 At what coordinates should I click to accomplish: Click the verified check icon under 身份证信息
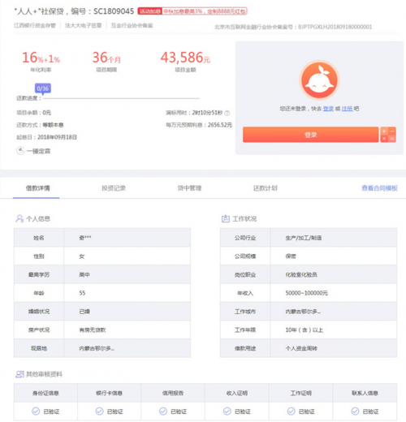pyautogui.click(x=36, y=411)
